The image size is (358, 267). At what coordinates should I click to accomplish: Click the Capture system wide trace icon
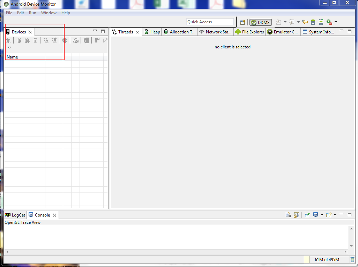[97, 40]
